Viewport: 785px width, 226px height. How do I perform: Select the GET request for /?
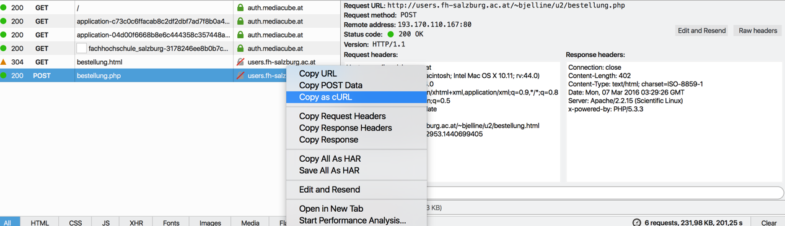click(x=170, y=7)
